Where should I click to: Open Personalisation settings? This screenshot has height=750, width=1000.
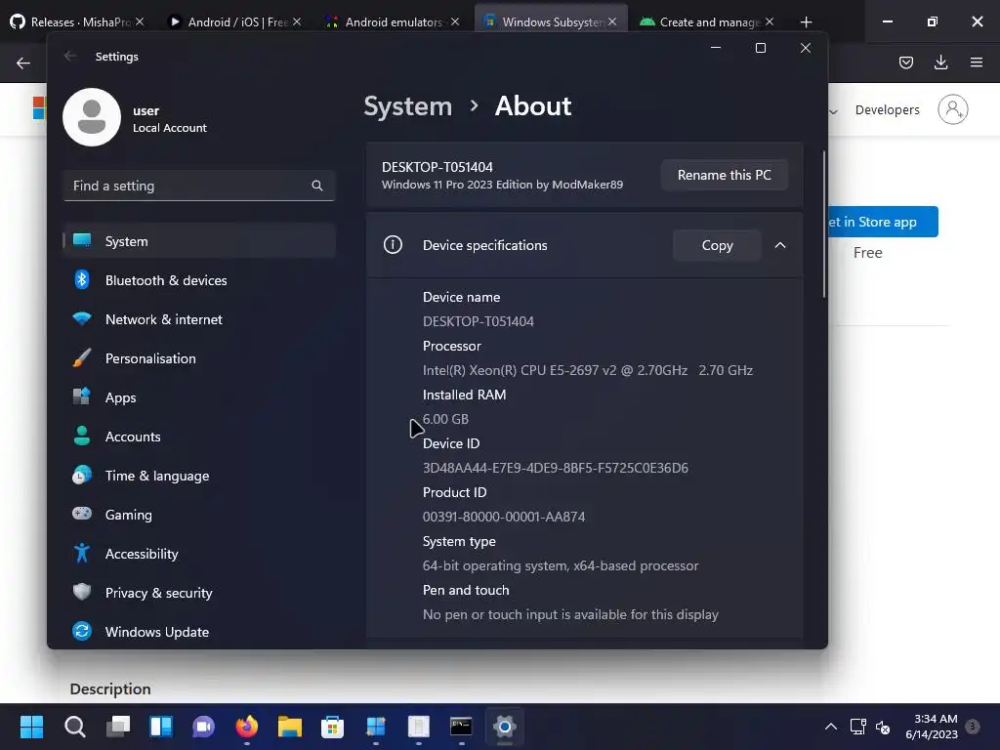click(x=199, y=358)
